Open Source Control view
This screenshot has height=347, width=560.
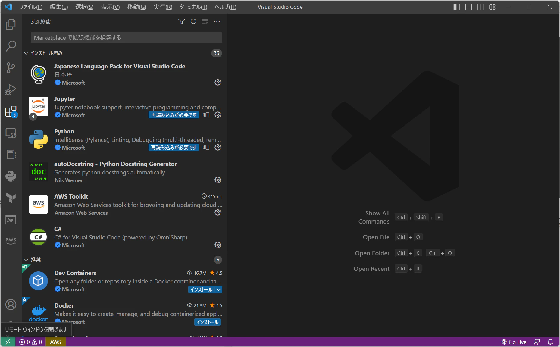coord(11,68)
